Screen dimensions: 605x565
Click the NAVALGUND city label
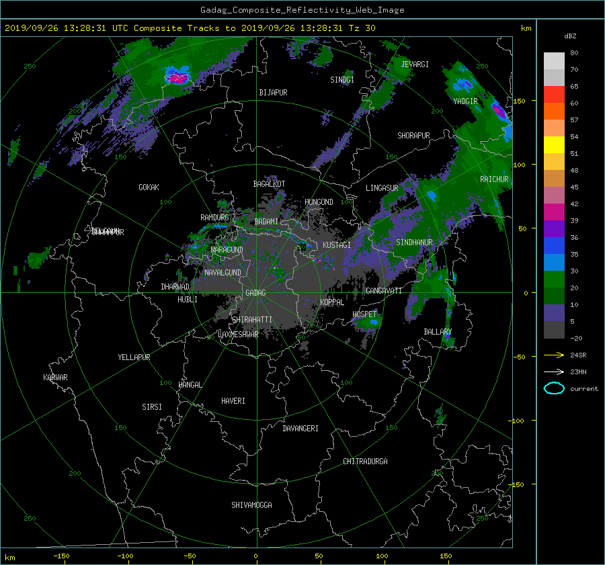tap(223, 273)
